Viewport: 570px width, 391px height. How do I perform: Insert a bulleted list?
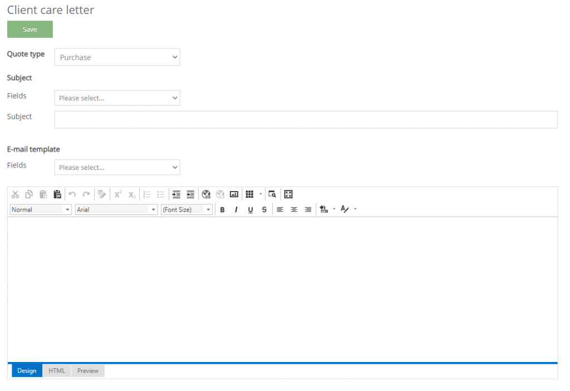(x=161, y=194)
